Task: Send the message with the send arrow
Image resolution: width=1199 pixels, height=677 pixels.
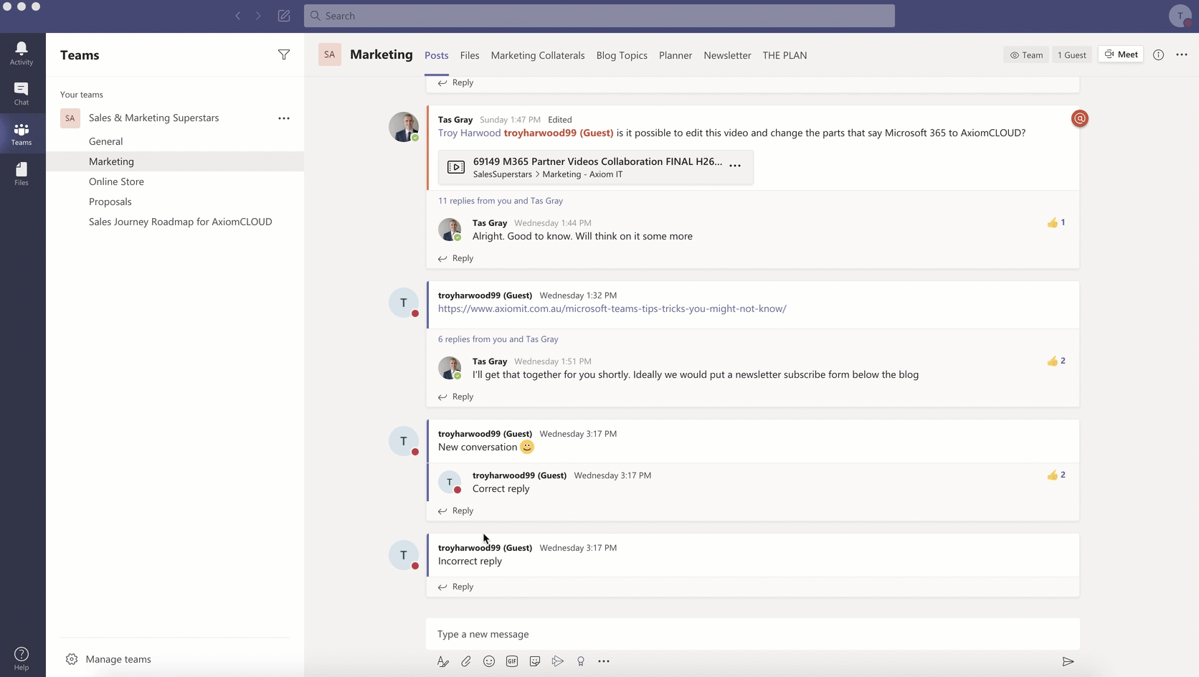Action: pyautogui.click(x=1068, y=661)
